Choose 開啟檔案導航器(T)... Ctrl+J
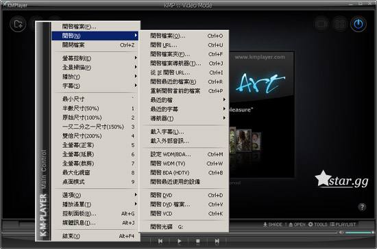 tap(185, 64)
